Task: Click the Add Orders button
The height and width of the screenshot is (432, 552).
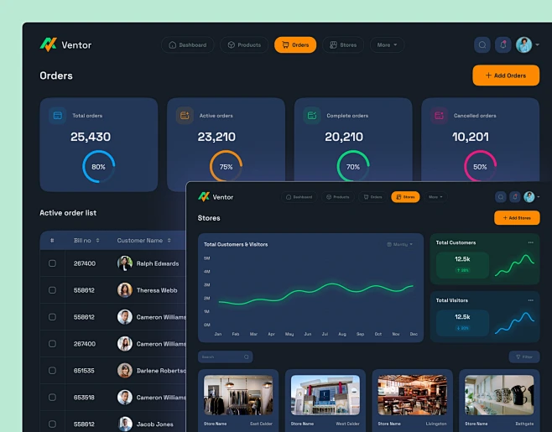Action: 506,75
